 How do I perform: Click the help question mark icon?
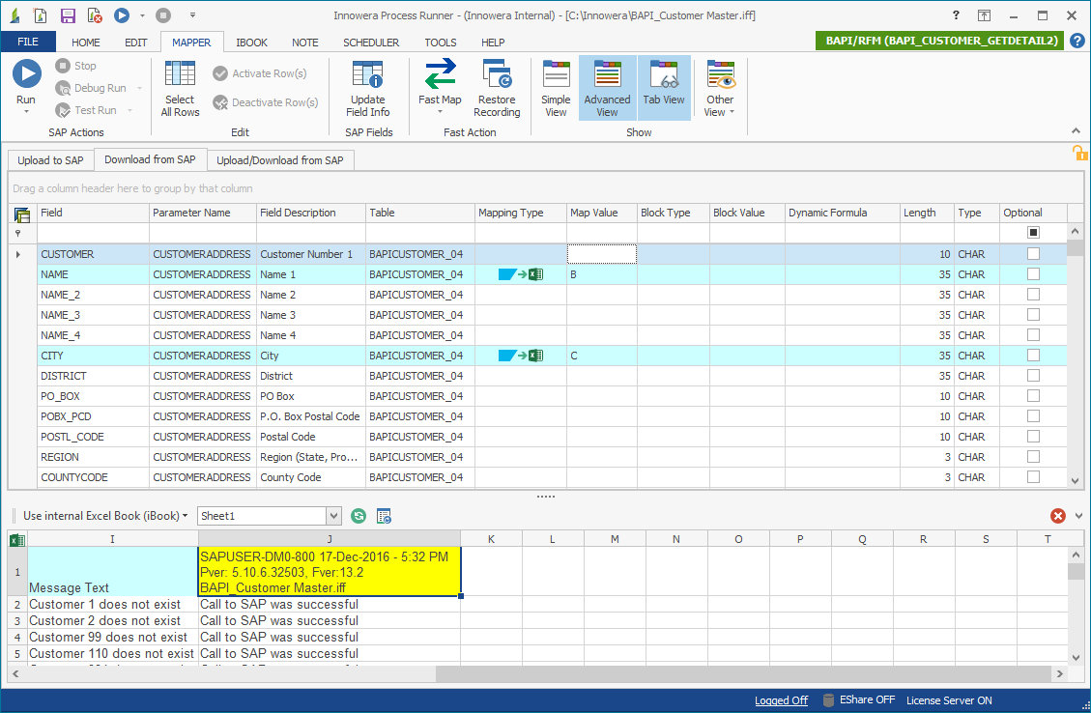pyautogui.click(x=1077, y=41)
